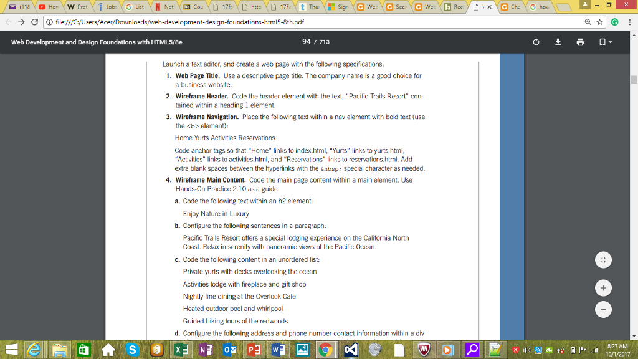Open the bookmark icon in the PDF toolbar
The width and height of the screenshot is (638, 359).
point(603,42)
